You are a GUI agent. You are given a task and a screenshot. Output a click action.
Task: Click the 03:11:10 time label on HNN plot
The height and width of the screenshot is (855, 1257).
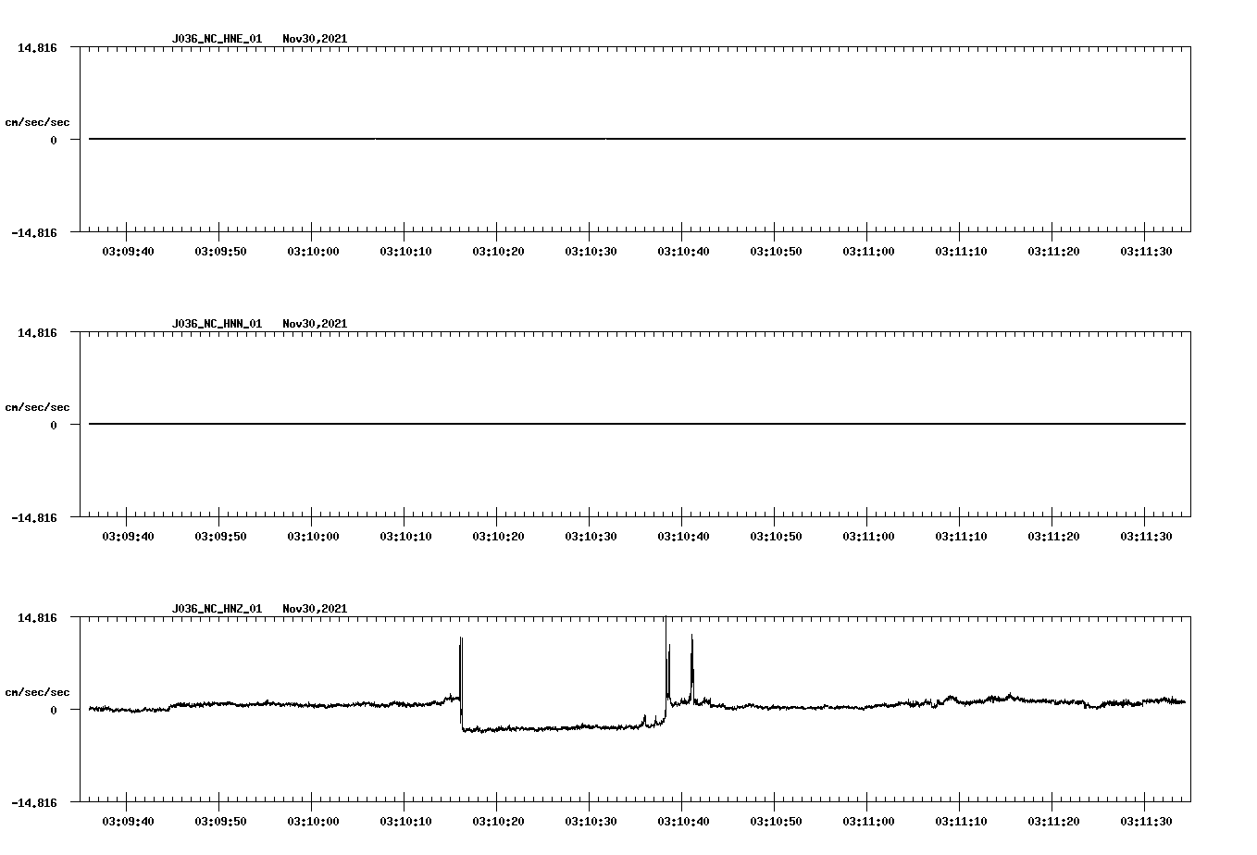[x=961, y=537]
